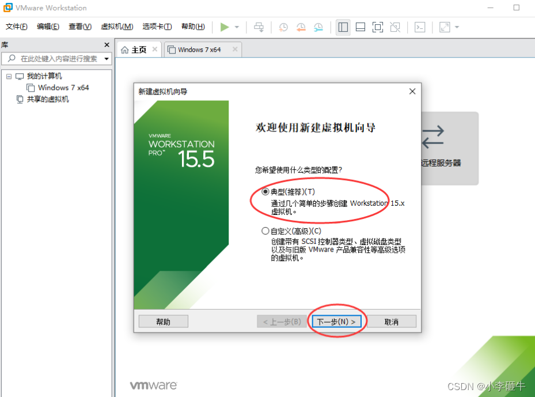Viewport: 535px width, 397px height.
Task: Click the 下一步(N) > button
Action: click(336, 322)
